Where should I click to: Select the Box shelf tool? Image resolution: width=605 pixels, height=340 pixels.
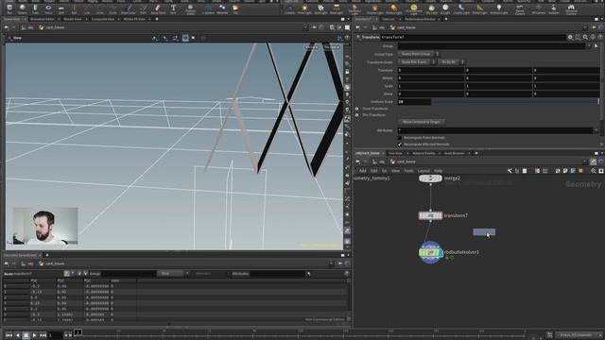point(9,8)
